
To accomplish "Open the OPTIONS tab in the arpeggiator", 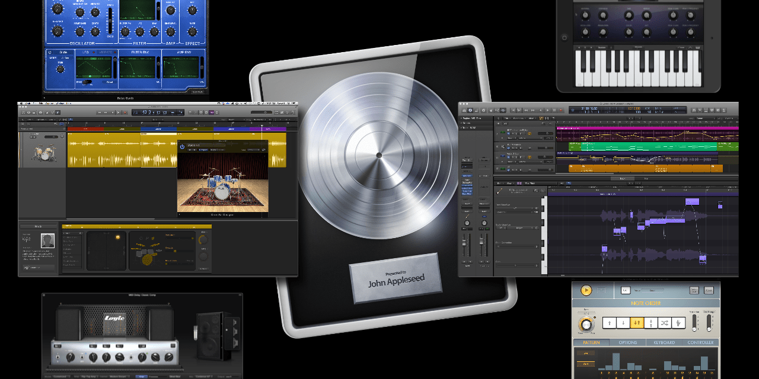I will [628, 342].
